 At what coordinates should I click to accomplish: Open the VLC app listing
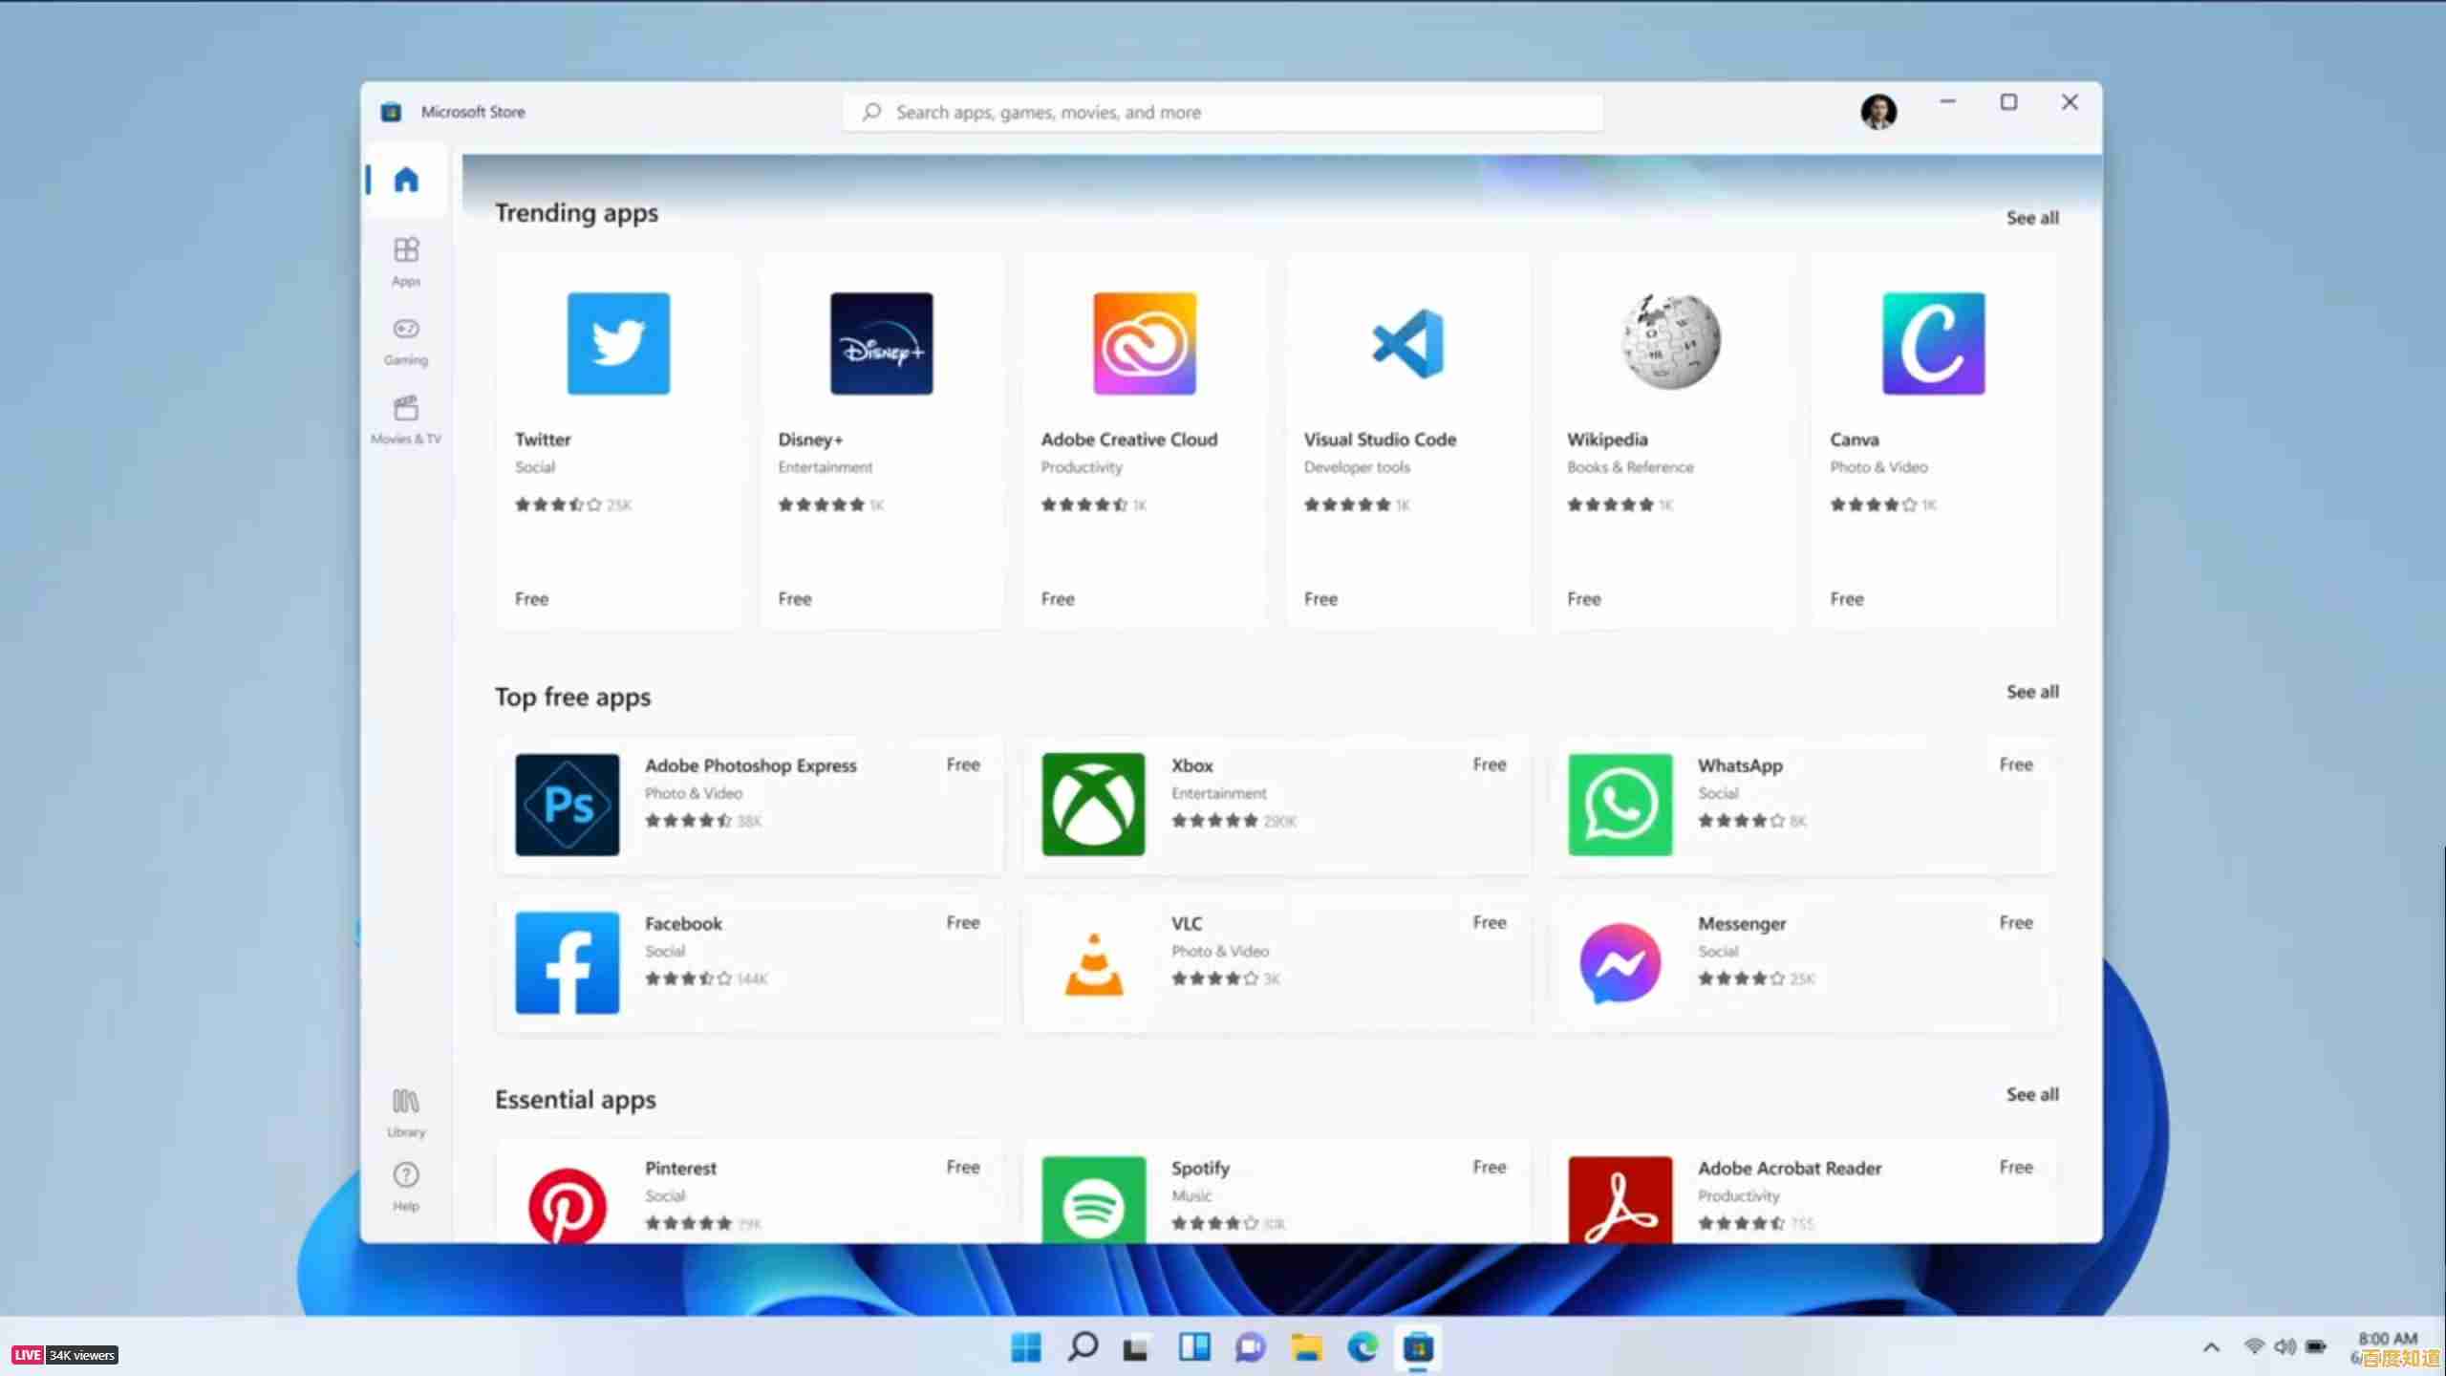pos(1277,963)
